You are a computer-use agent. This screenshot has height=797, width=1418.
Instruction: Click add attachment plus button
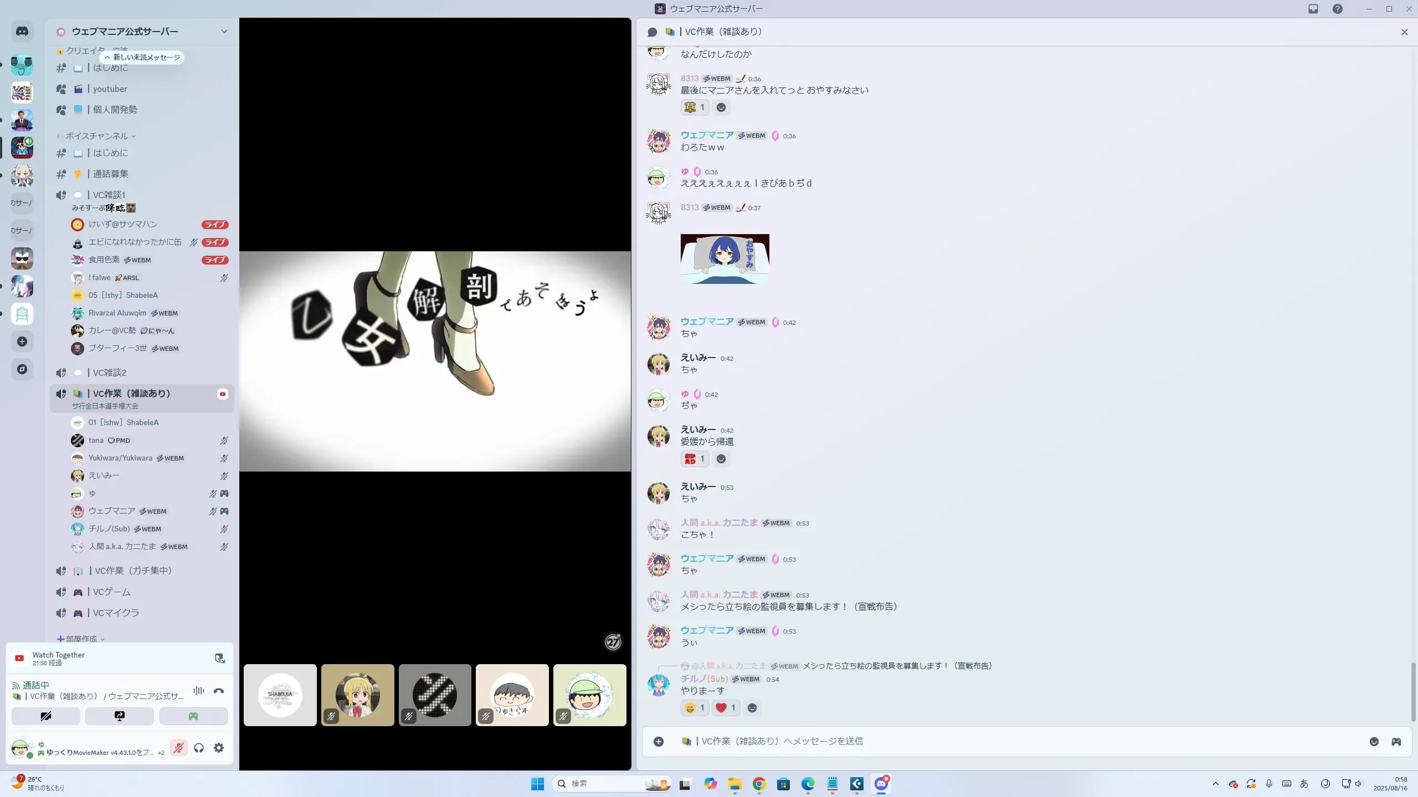658,742
